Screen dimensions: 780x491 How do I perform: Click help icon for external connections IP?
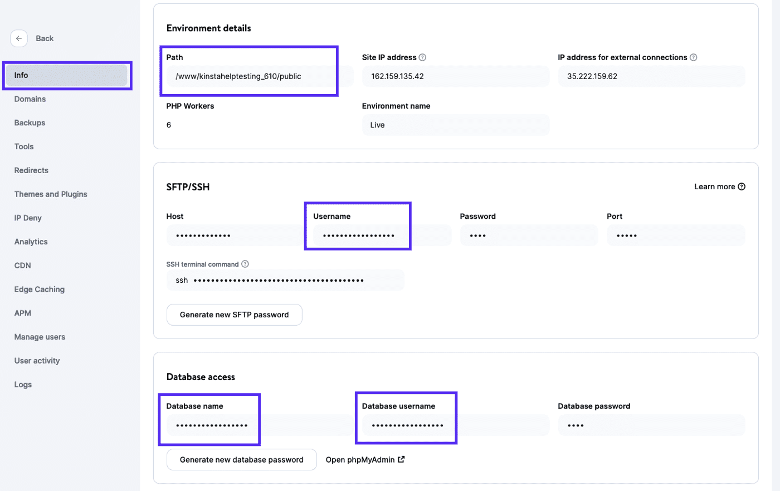693,57
